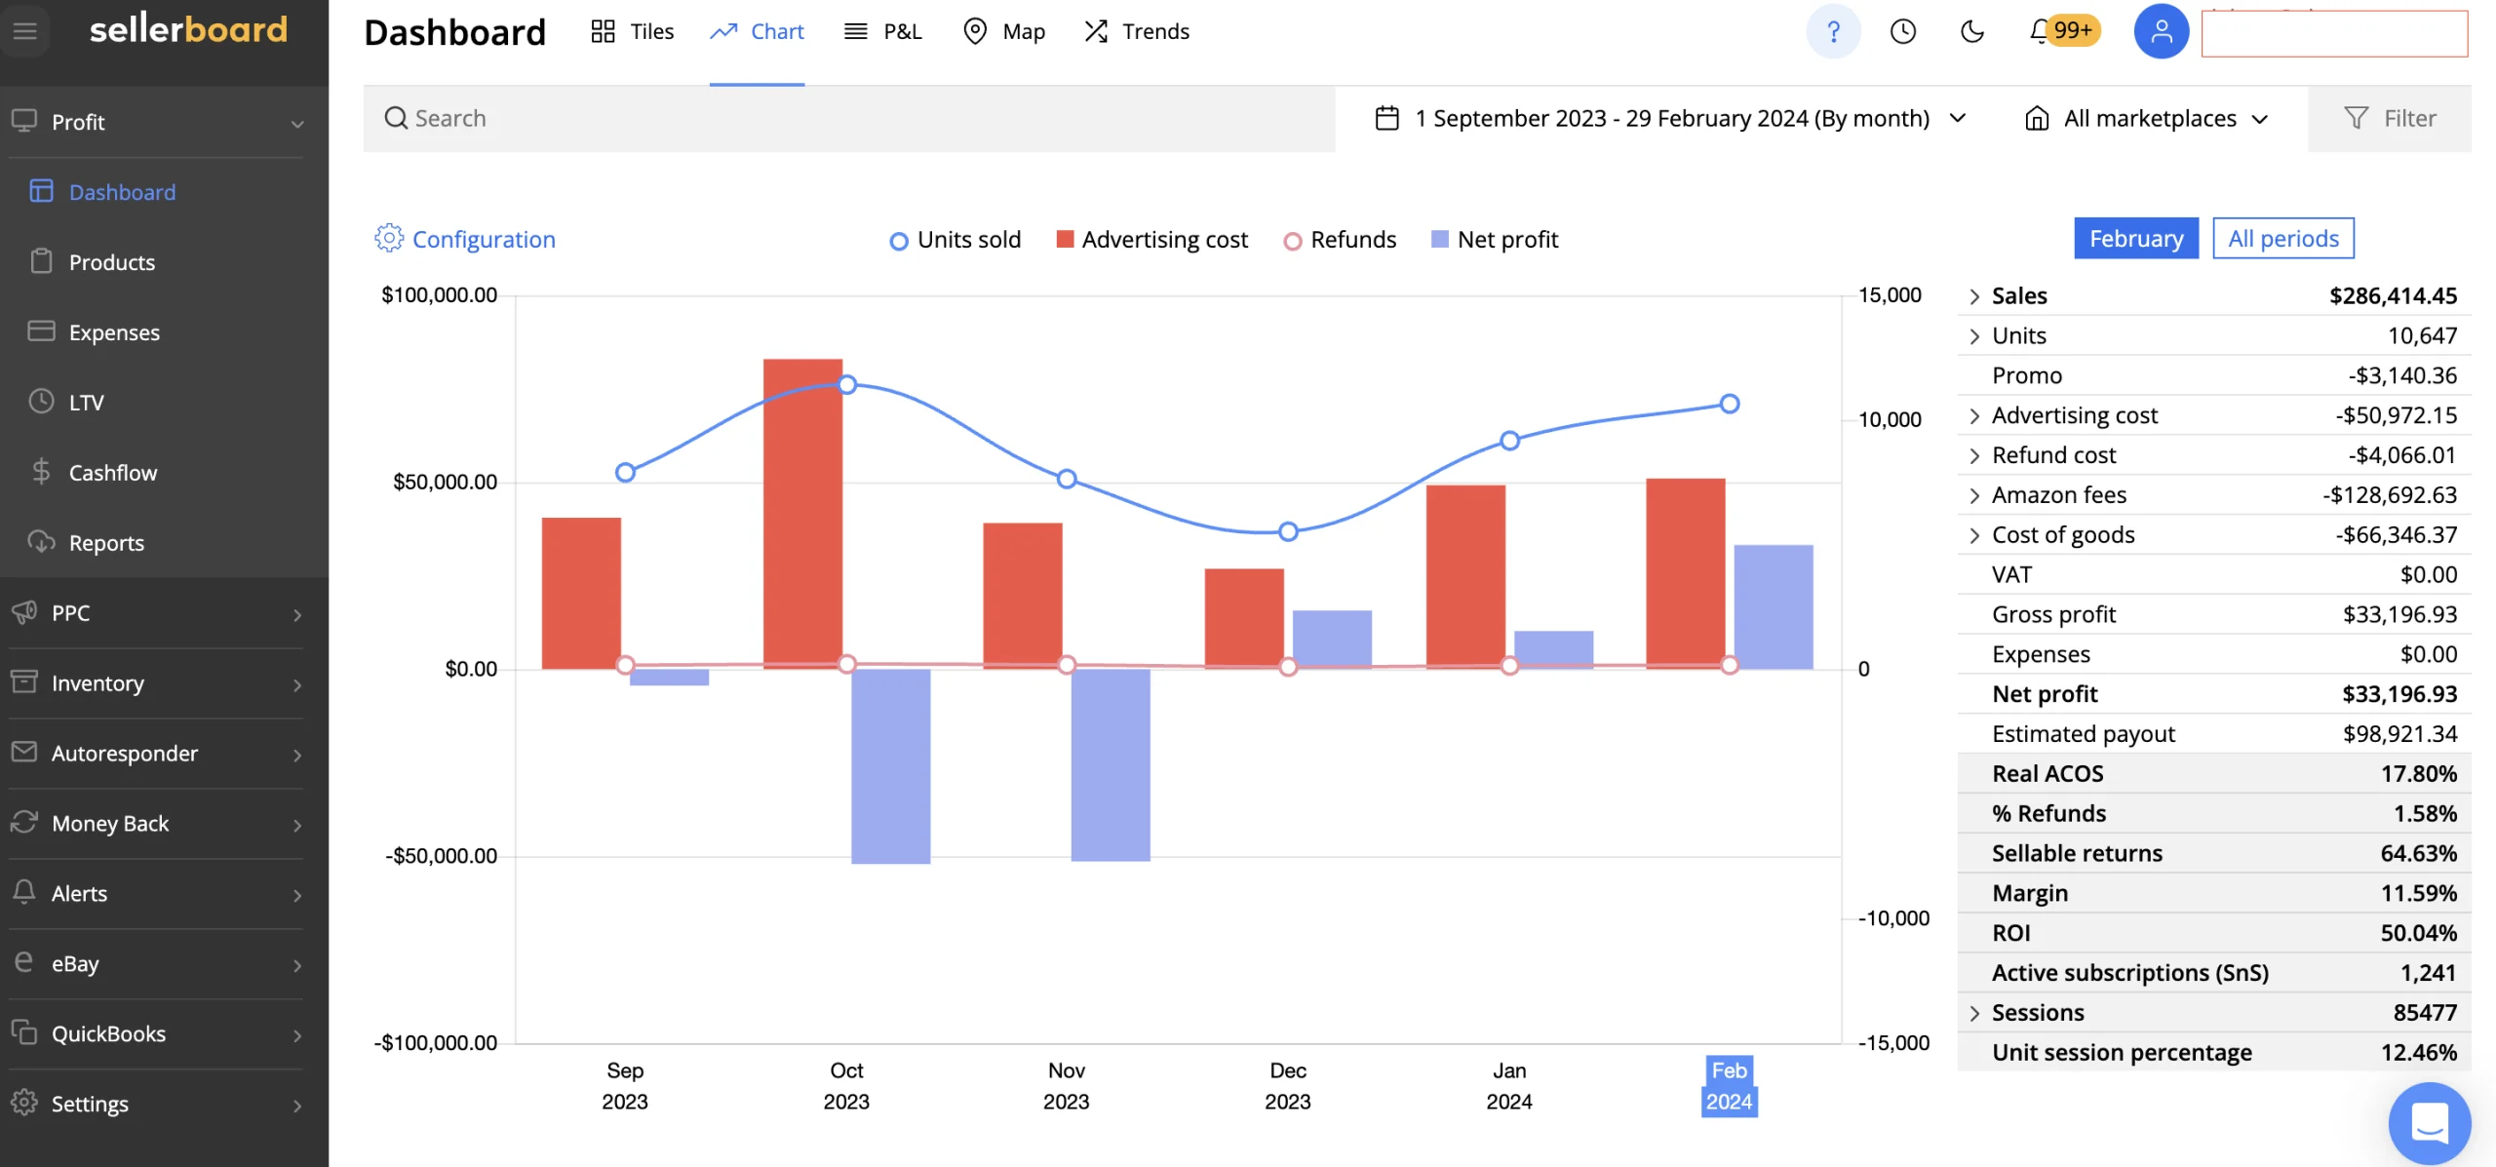This screenshot has height=1167, width=2496.
Task: Click the LTV clock icon in sidebar
Action: tap(41, 401)
